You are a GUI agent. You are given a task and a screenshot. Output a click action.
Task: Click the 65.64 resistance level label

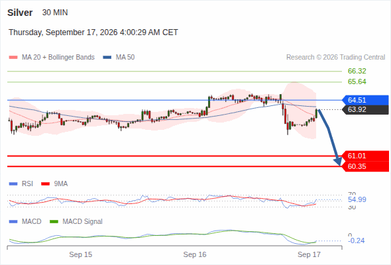tap(357, 81)
